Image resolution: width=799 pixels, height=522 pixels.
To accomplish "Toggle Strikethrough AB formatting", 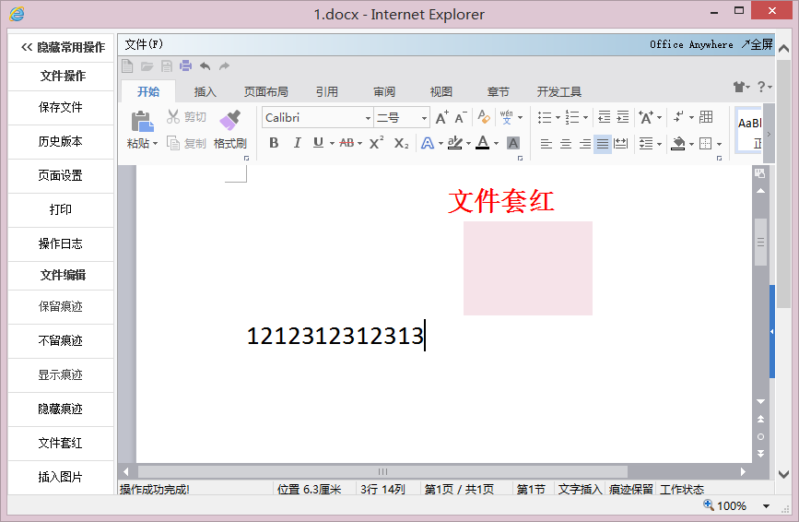I will (347, 143).
